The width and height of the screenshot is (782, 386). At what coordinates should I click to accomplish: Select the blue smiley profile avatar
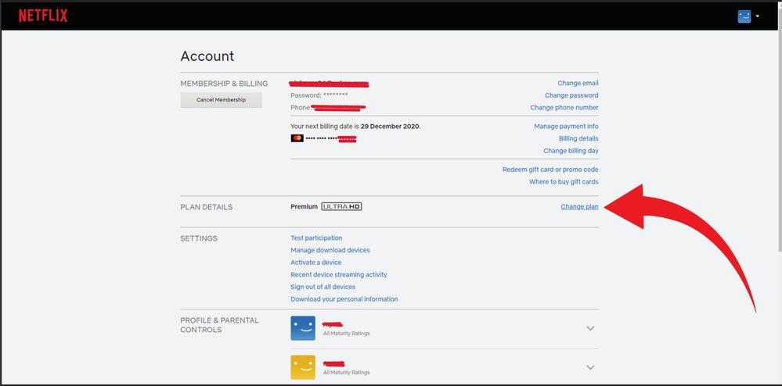point(303,328)
